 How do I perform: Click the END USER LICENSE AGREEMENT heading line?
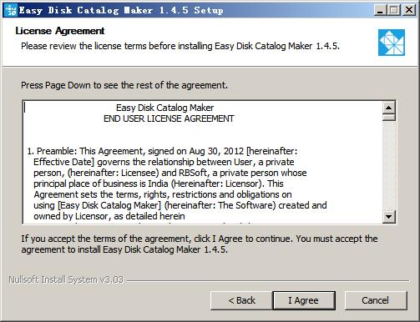pyautogui.click(x=169, y=118)
